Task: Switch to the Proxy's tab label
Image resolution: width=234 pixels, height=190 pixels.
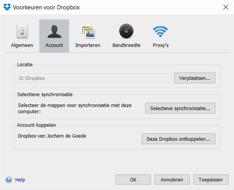Action: point(161,45)
